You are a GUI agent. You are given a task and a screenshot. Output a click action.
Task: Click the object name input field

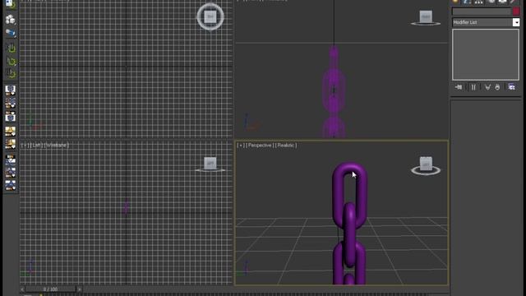(x=482, y=12)
